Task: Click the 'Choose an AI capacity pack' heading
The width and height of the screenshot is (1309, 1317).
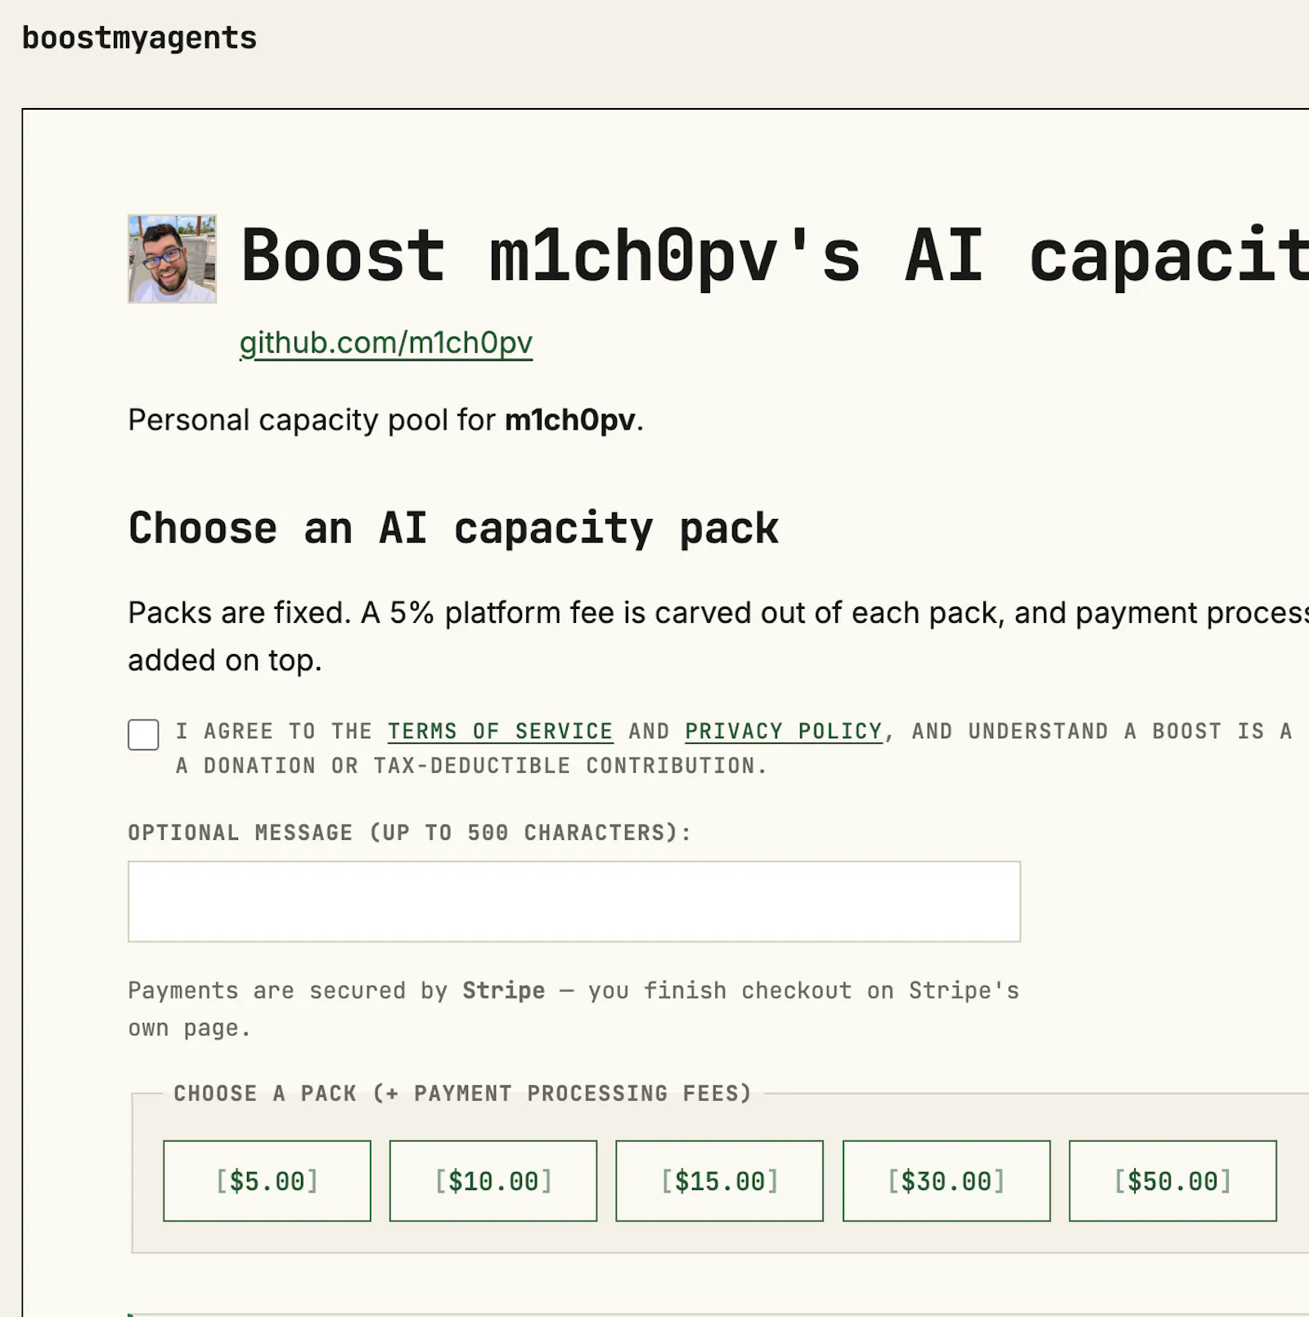Action: (x=454, y=528)
